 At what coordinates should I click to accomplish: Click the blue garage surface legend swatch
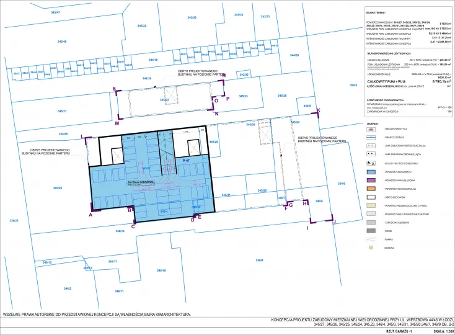372,171
